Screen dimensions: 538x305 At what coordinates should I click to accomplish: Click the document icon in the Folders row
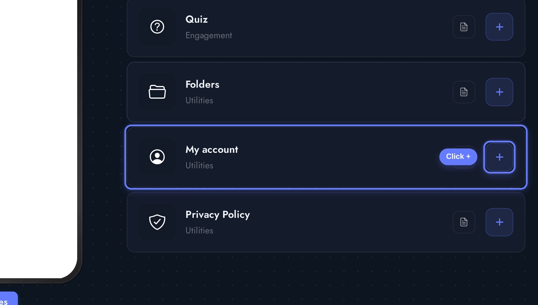coord(463,92)
